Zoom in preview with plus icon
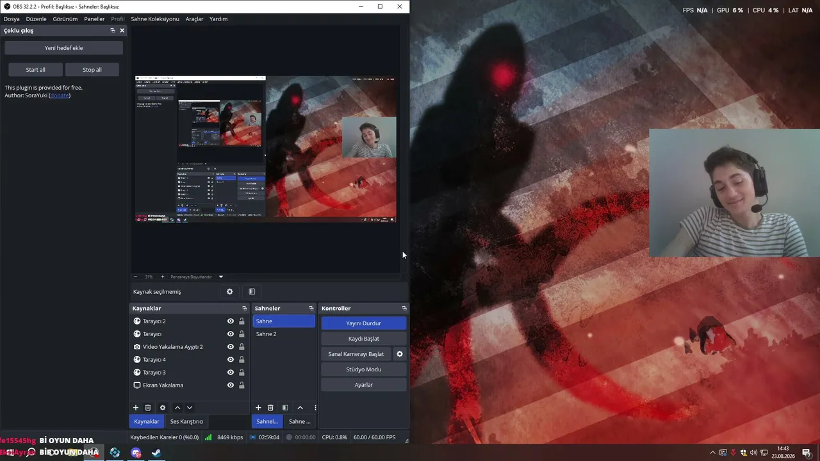Image resolution: width=820 pixels, height=461 pixels. (163, 277)
